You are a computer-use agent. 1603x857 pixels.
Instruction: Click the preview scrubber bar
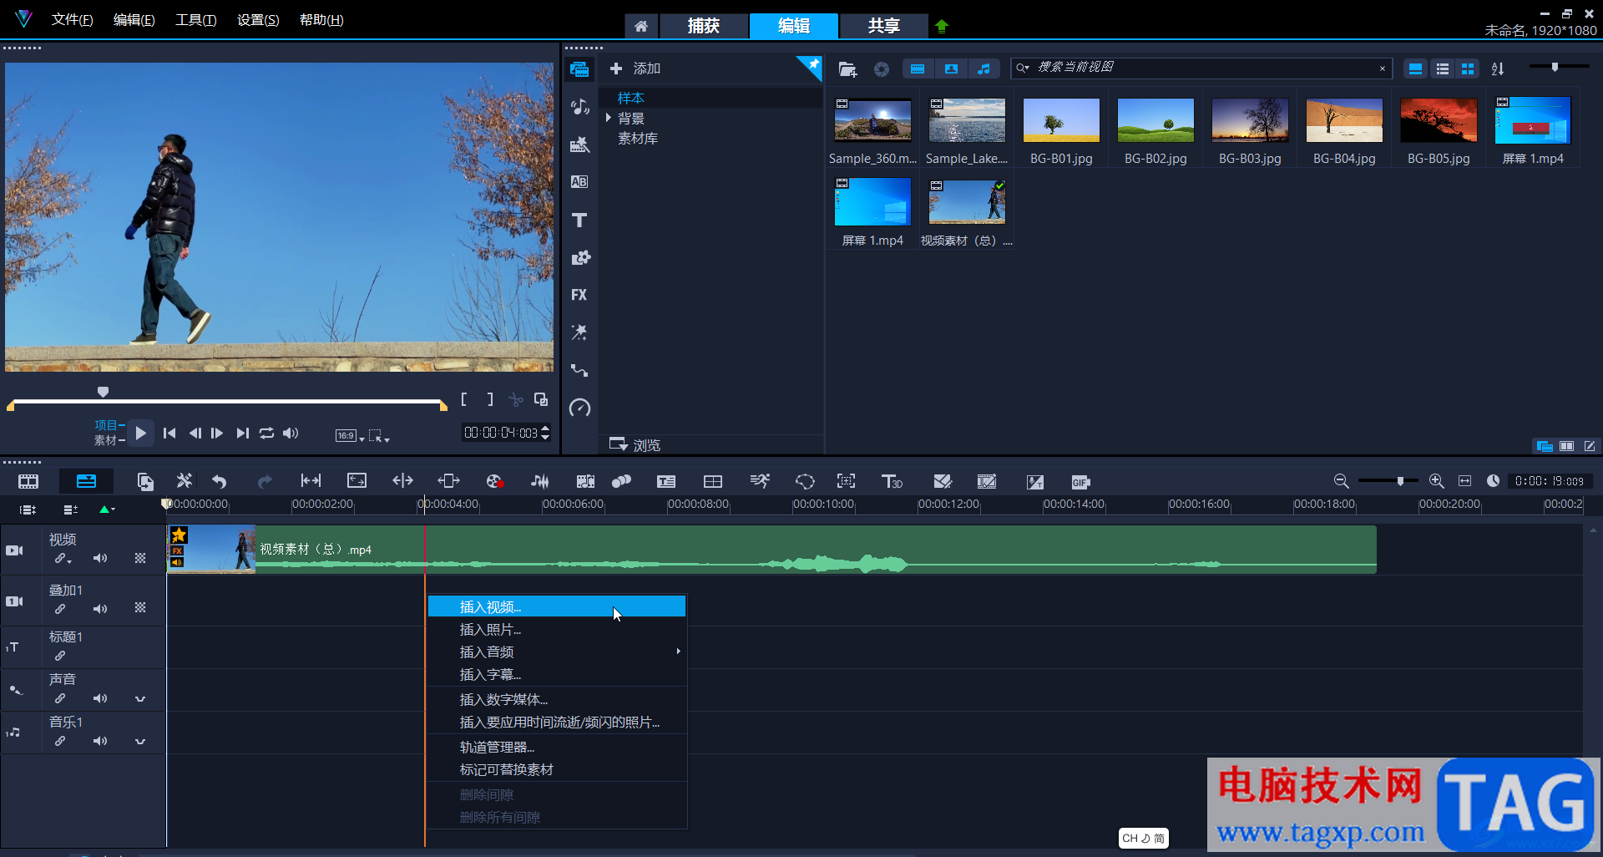[x=227, y=403]
